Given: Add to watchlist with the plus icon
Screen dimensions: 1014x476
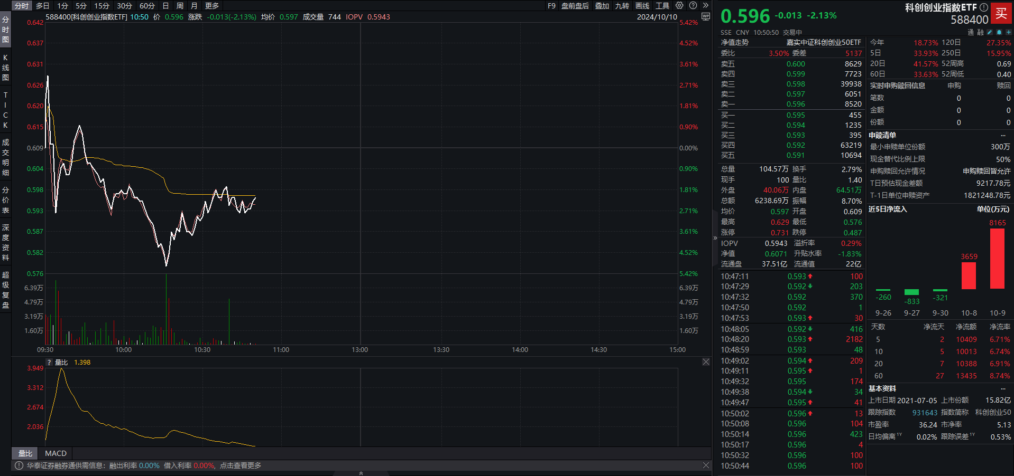Looking at the screenshot, I should (1008, 32).
